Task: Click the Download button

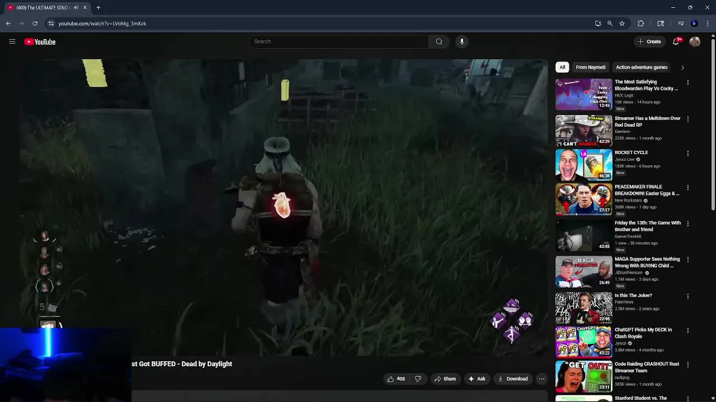Action: (x=513, y=379)
